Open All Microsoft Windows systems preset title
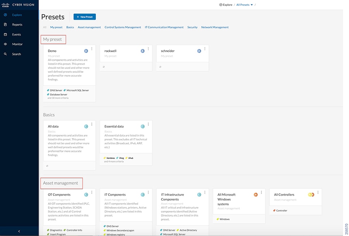 pos(226,199)
